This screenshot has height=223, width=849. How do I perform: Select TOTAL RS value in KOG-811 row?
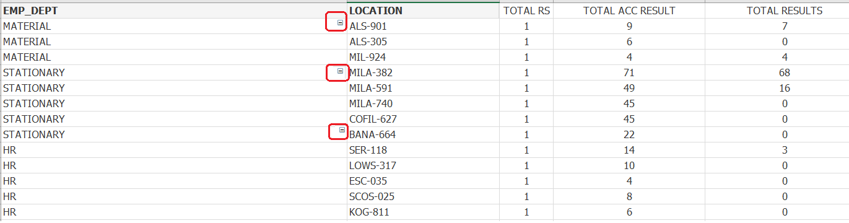[526, 212]
